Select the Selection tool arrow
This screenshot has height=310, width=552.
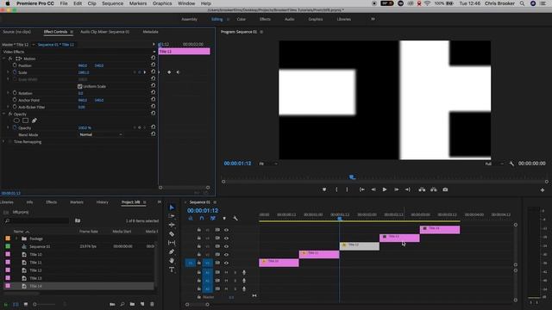coord(172,208)
